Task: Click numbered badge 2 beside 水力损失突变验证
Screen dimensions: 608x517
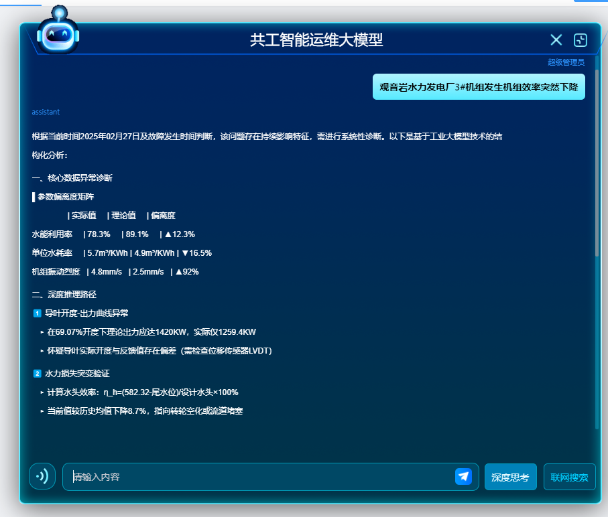Action: click(x=38, y=373)
